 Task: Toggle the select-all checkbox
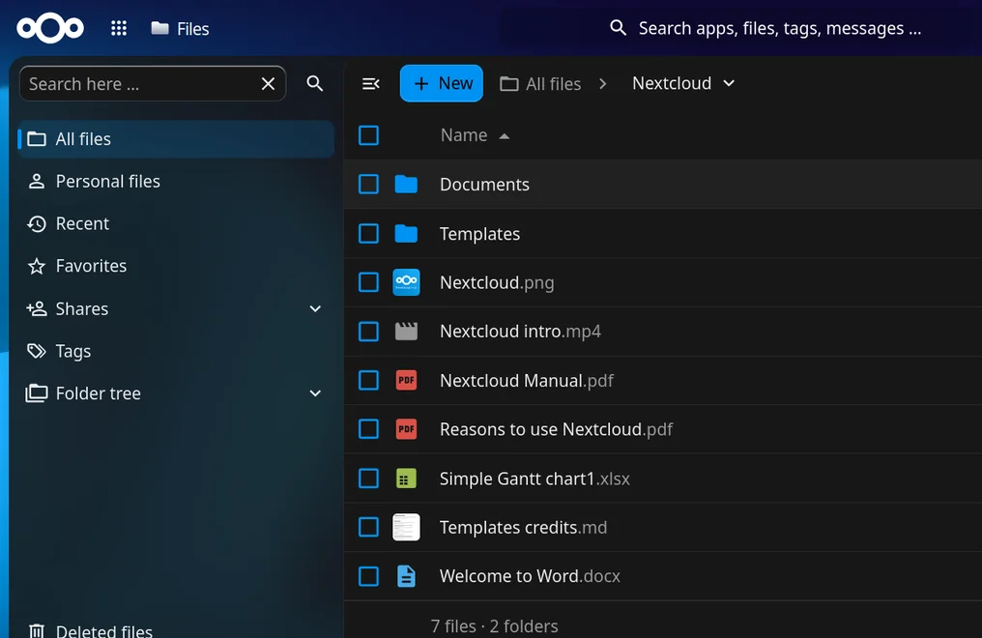tap(369, 135)
